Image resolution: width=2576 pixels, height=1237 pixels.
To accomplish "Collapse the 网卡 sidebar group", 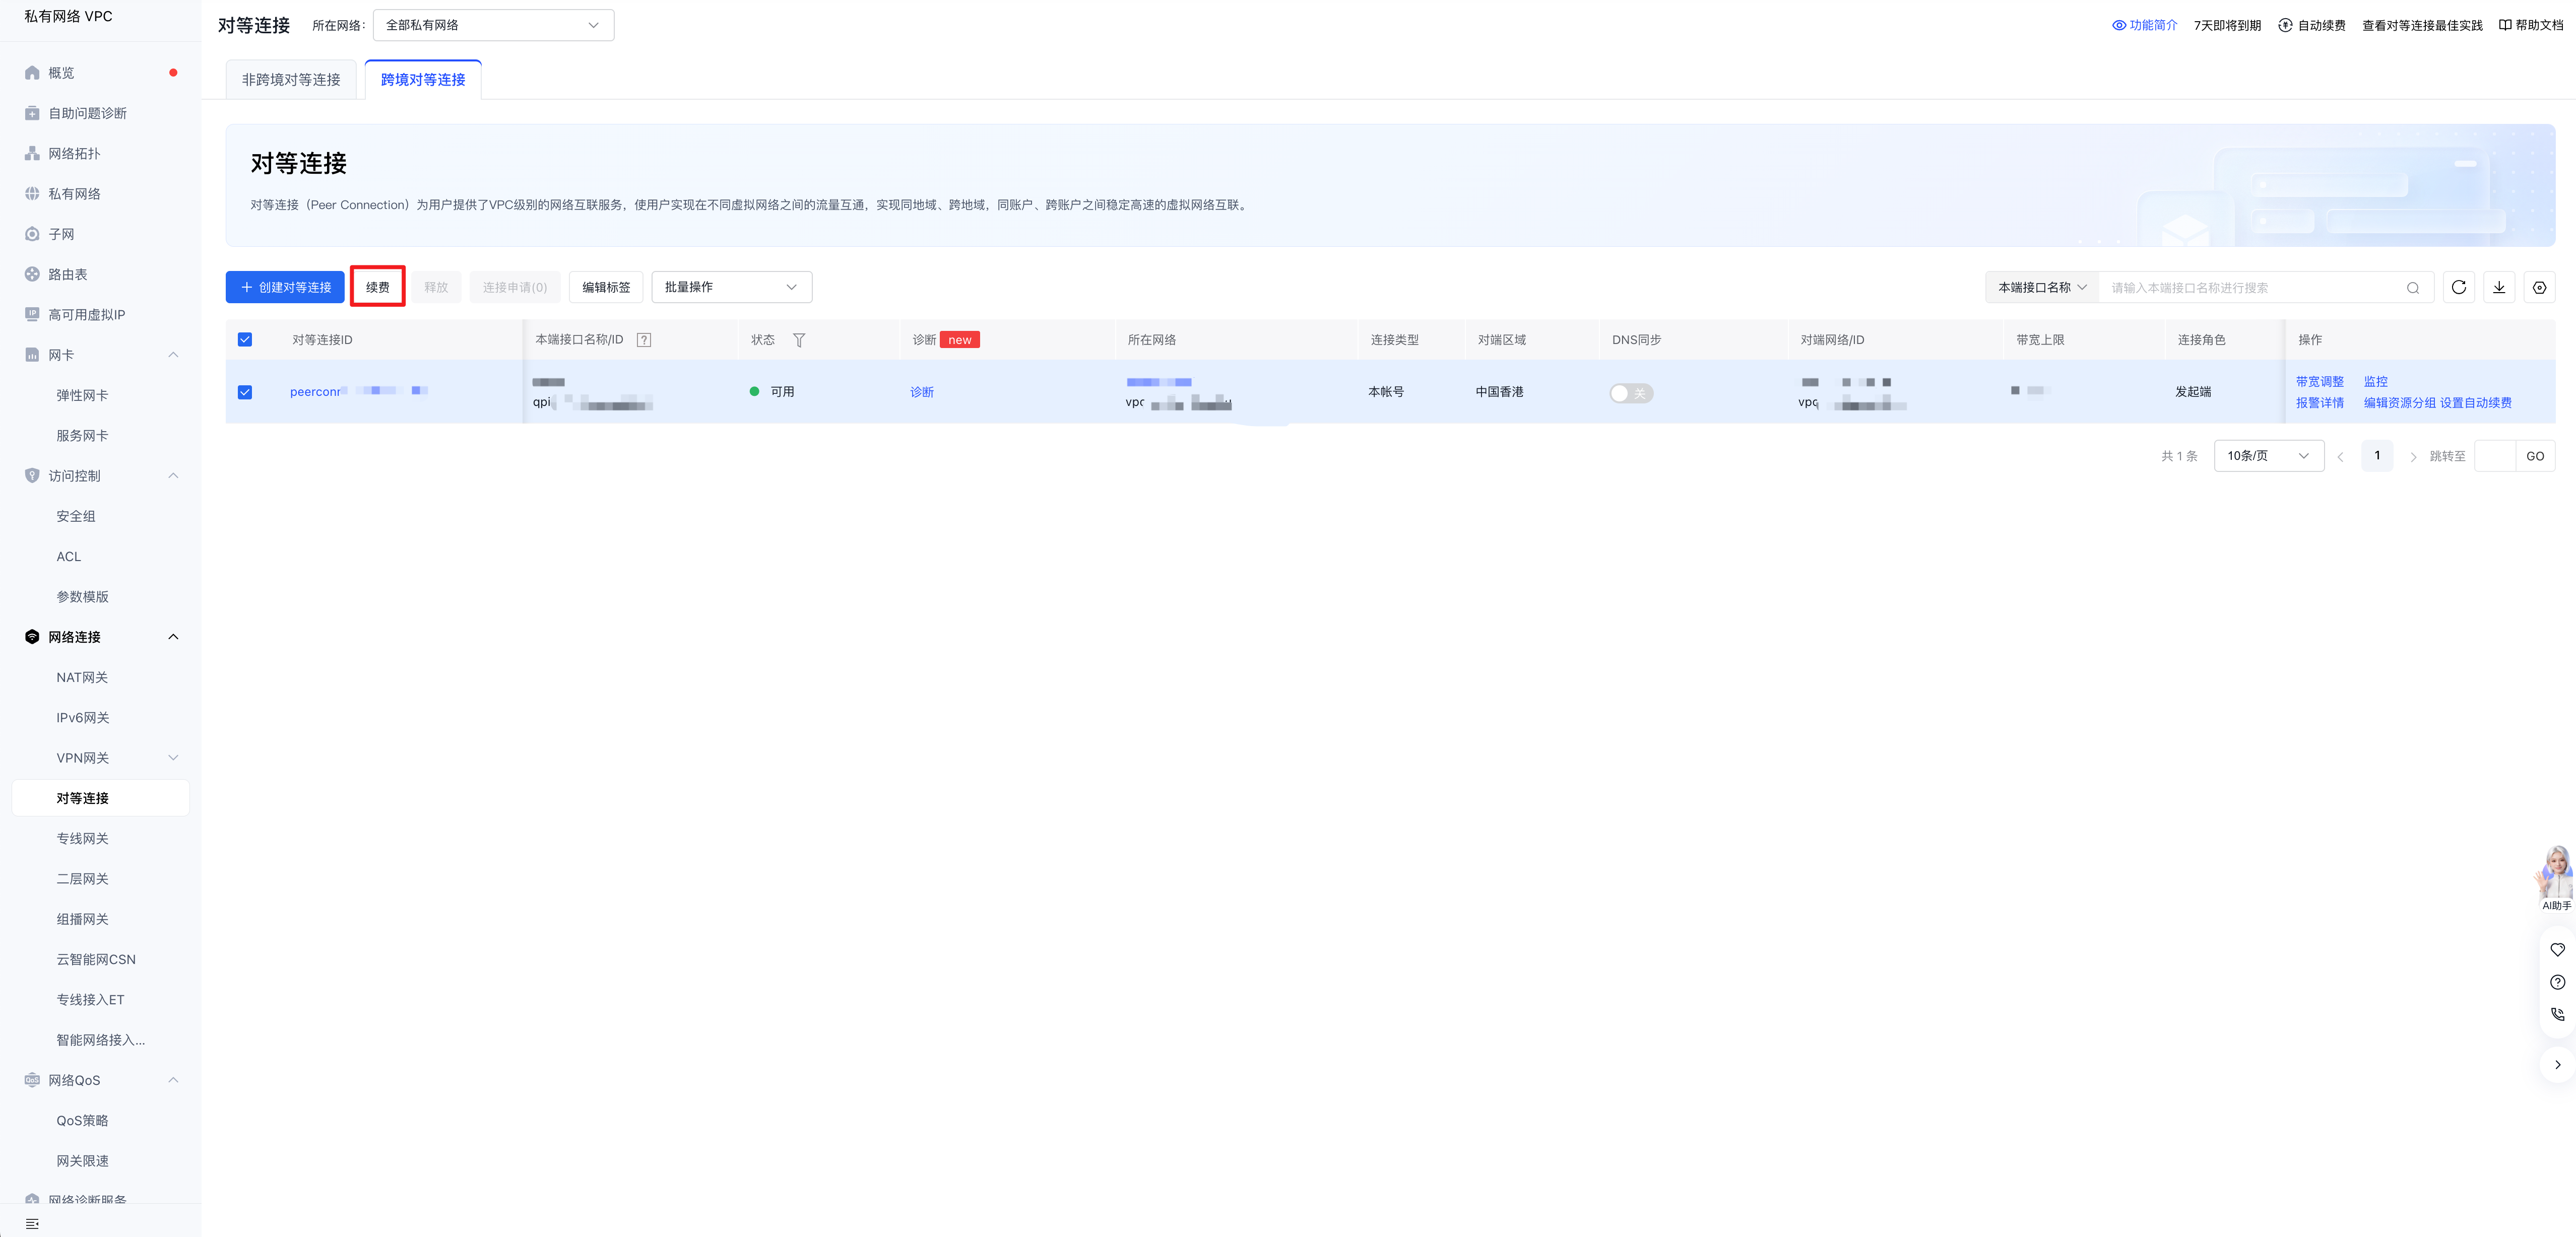I will 173,355.
